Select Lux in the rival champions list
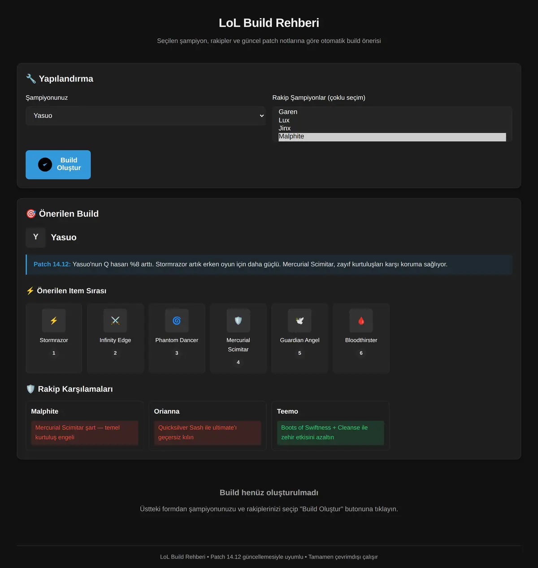The image size is (538, 568). pyautogui.click(x=392, y=120)
